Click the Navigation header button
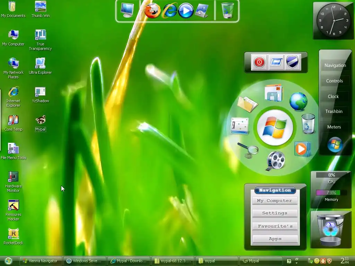355x266 pixels. tap(275, 190)
